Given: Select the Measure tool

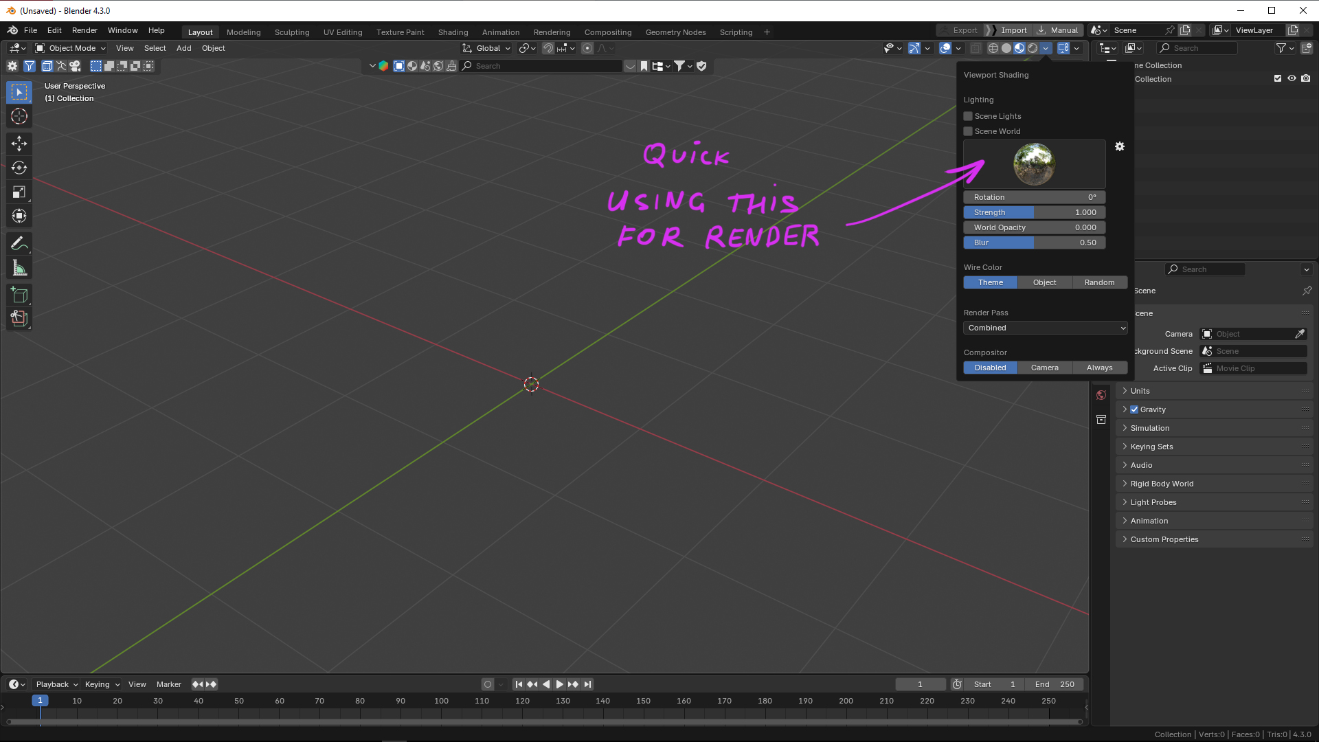Looking at the screenshot, I should coord(19,268).
